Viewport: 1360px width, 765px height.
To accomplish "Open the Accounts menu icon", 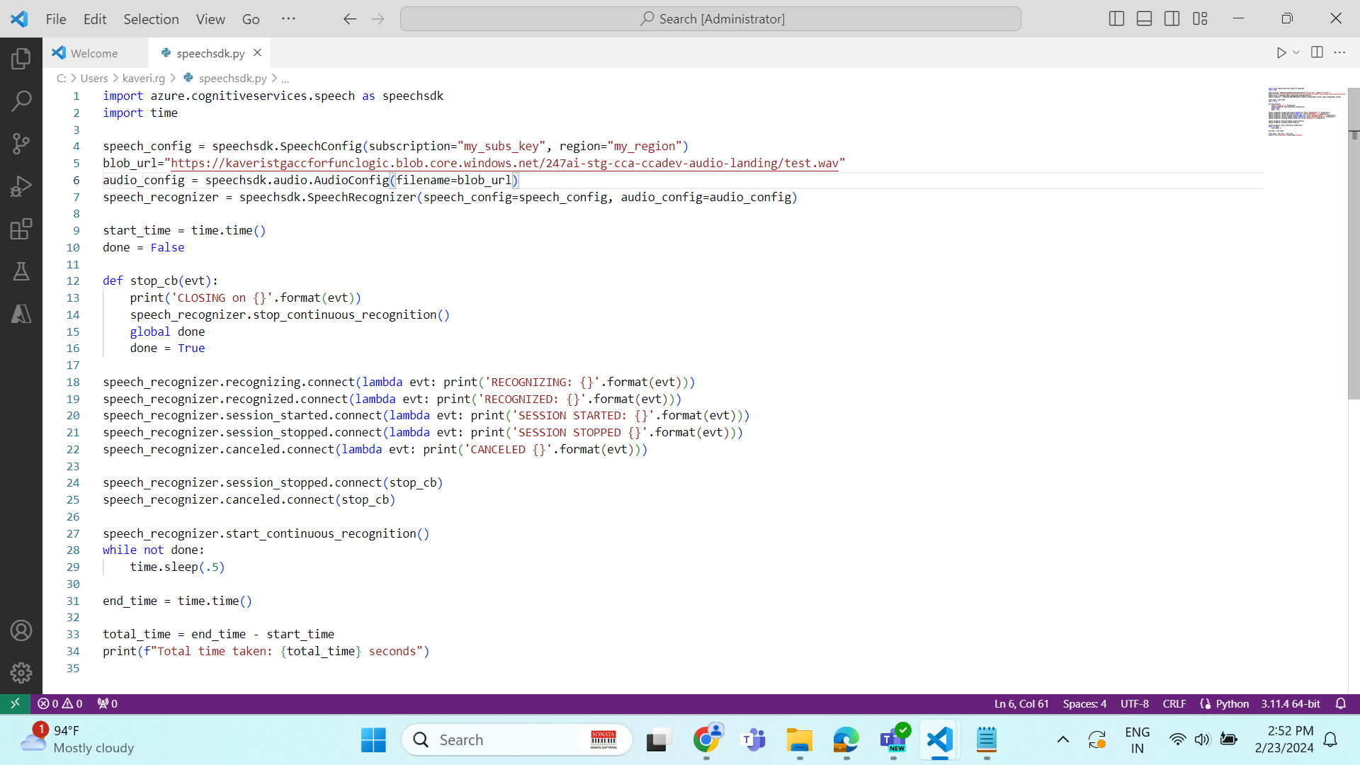I will [21, 630].
